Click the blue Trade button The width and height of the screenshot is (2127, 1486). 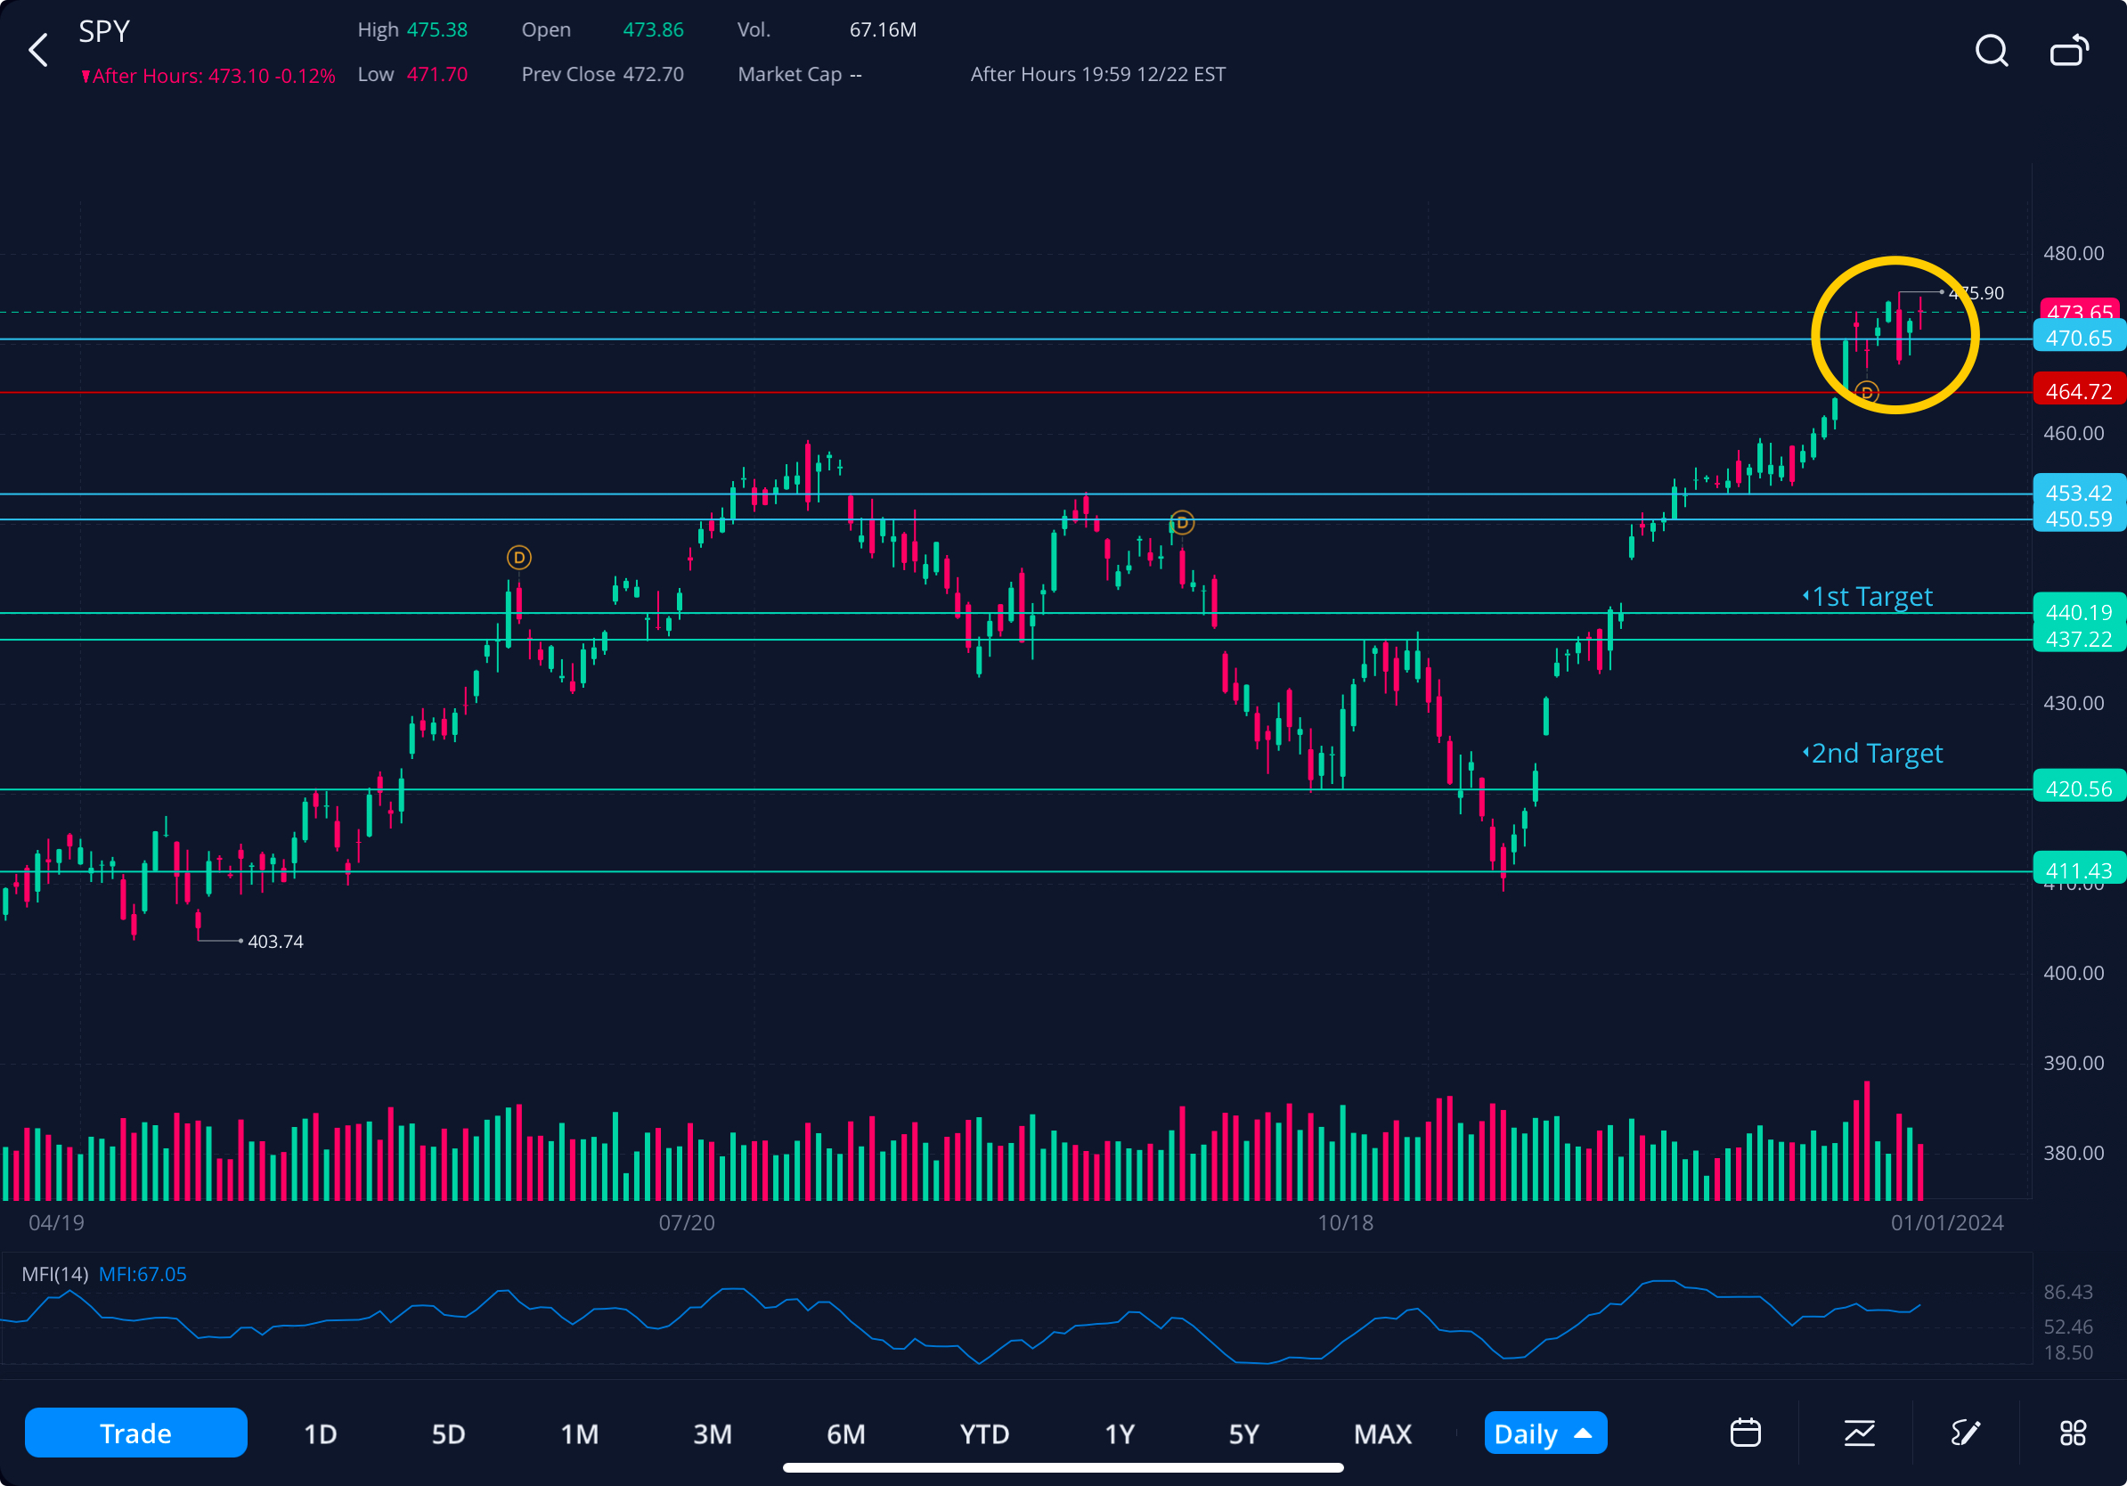coord(136,1433)
